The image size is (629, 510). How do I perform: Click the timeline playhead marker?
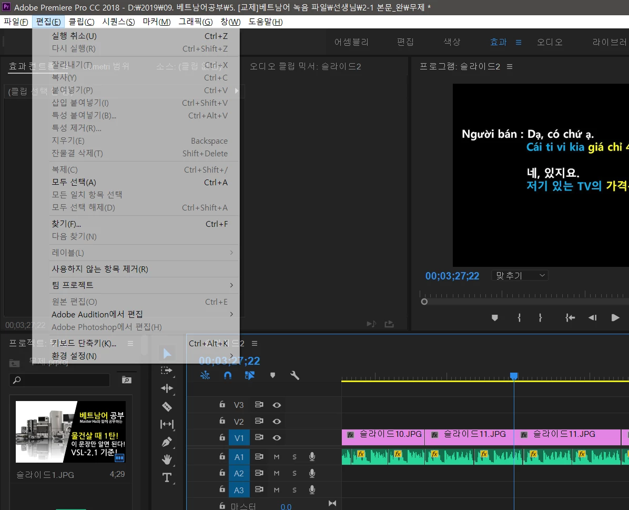(514, 376)
